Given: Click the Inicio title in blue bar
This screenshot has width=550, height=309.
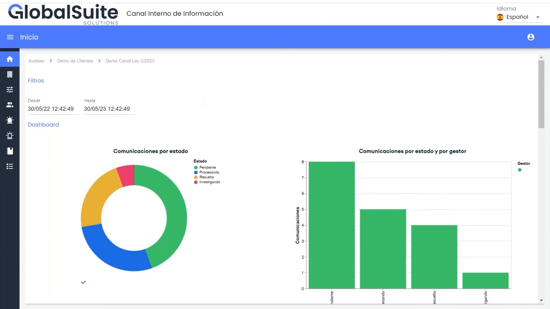Looking at the screenshot, I should point(29,37).
